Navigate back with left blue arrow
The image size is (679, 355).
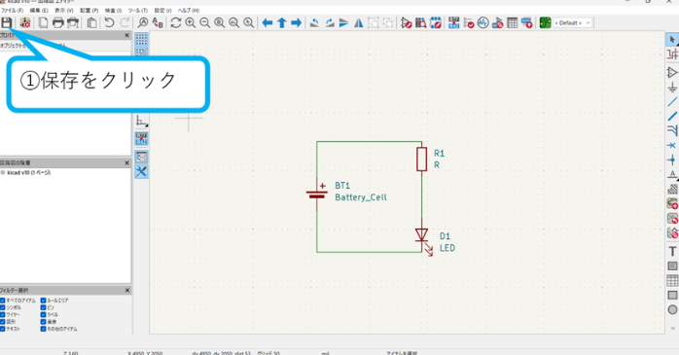268,22
